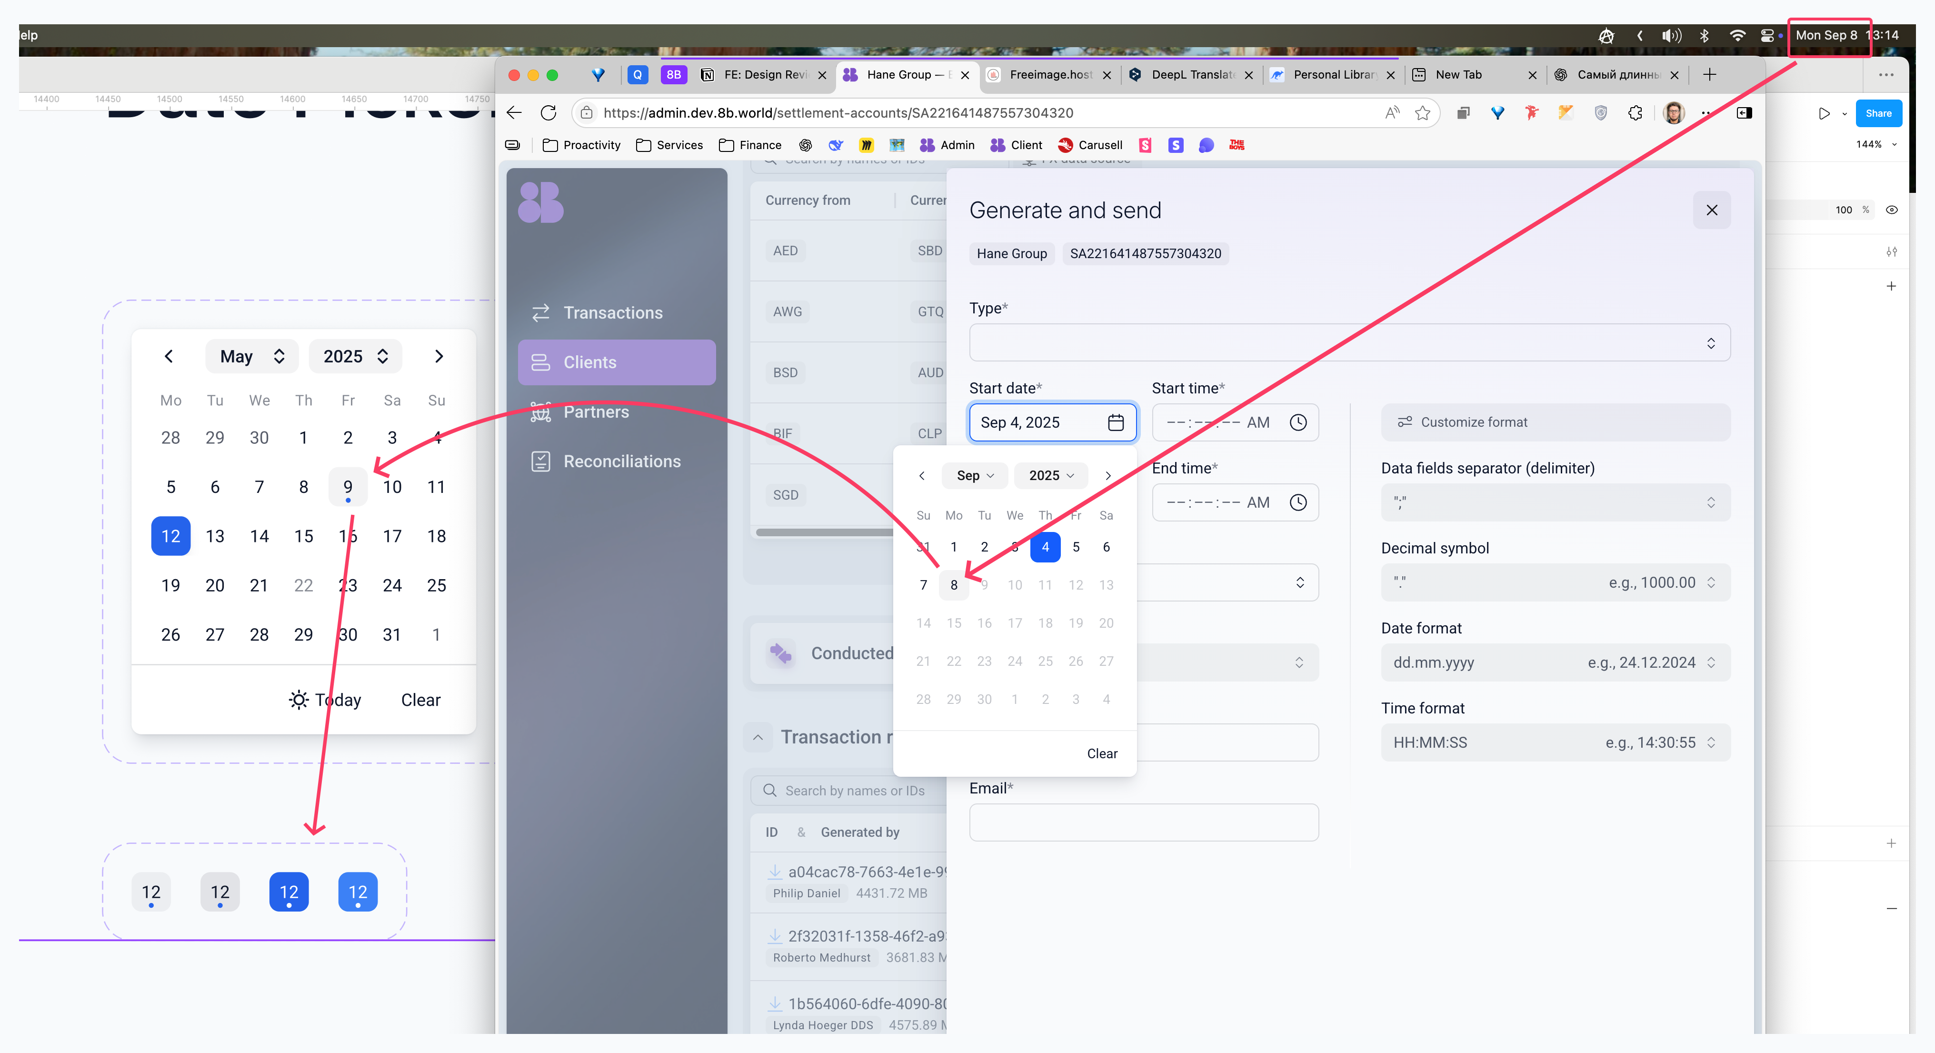Viewport: 1935px width, 1053px height.
Task: Toggle browser sidebar panel icon
Action: coord(1744,113)
